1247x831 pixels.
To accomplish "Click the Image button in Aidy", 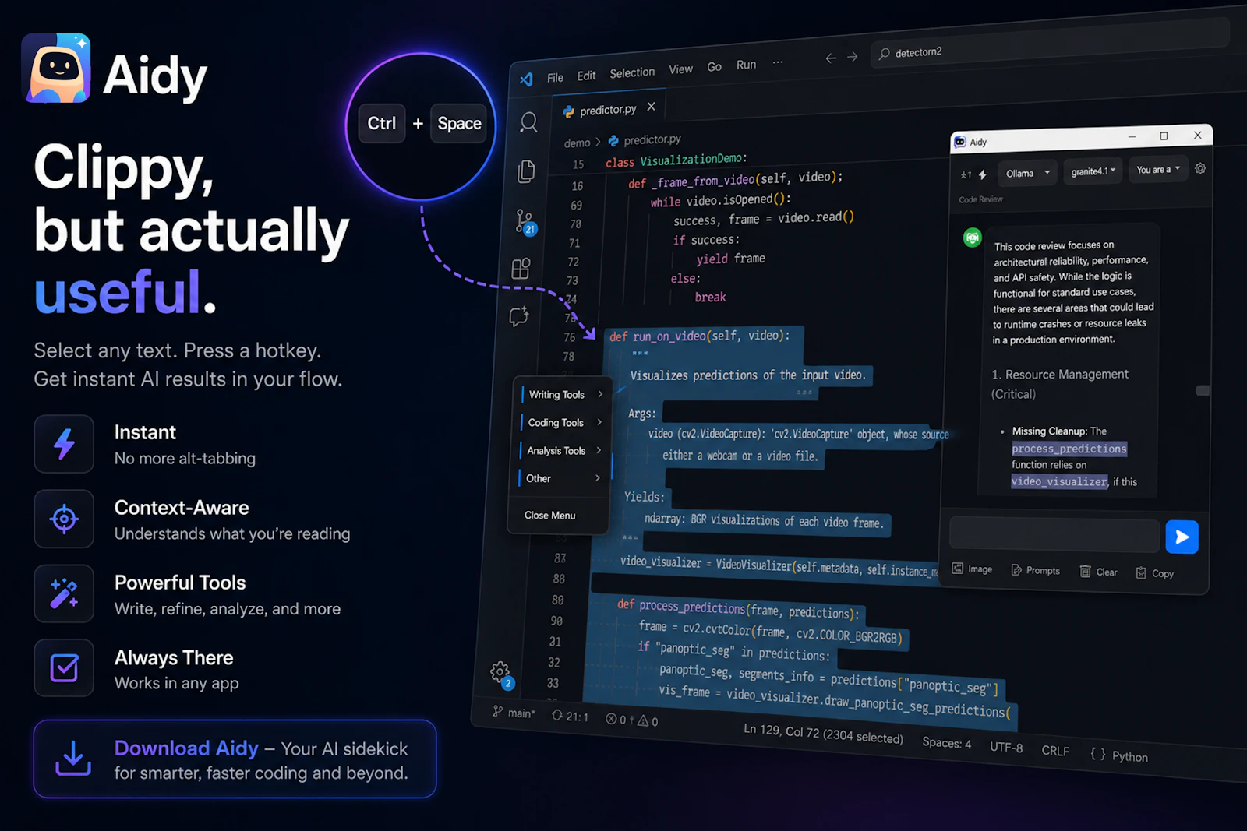I will [973, 569].
